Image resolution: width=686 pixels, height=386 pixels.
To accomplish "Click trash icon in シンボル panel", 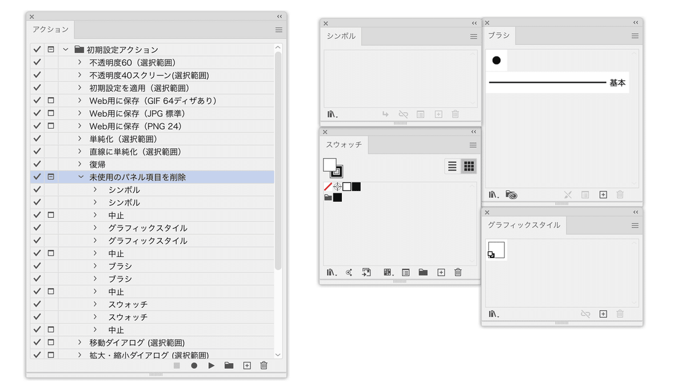I will coord(456,114).
